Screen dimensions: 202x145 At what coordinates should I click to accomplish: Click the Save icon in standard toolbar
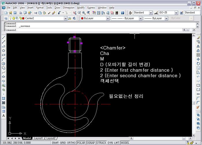click(x=15, y=13)
